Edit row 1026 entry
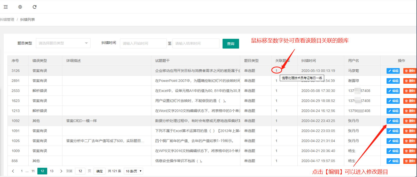The image size is (417, 177). point(393,141)
